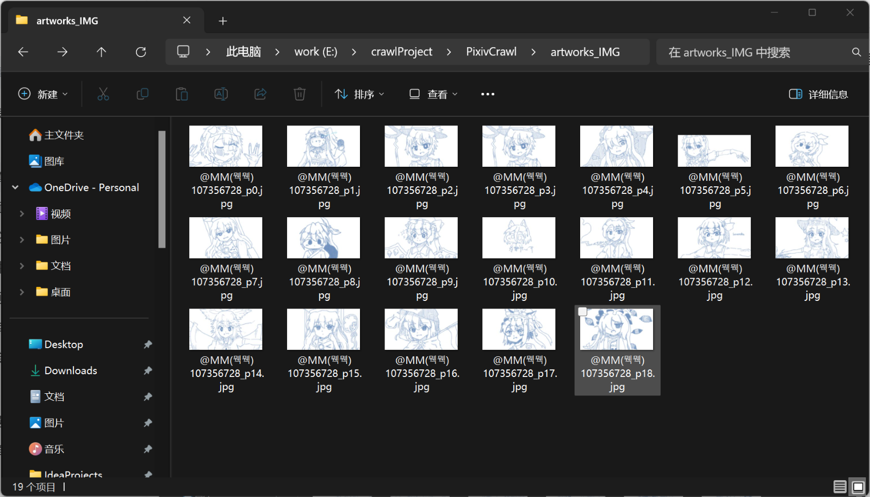Go up one directory level
This screenshot has height=497, width=870.
click(101, 52)
